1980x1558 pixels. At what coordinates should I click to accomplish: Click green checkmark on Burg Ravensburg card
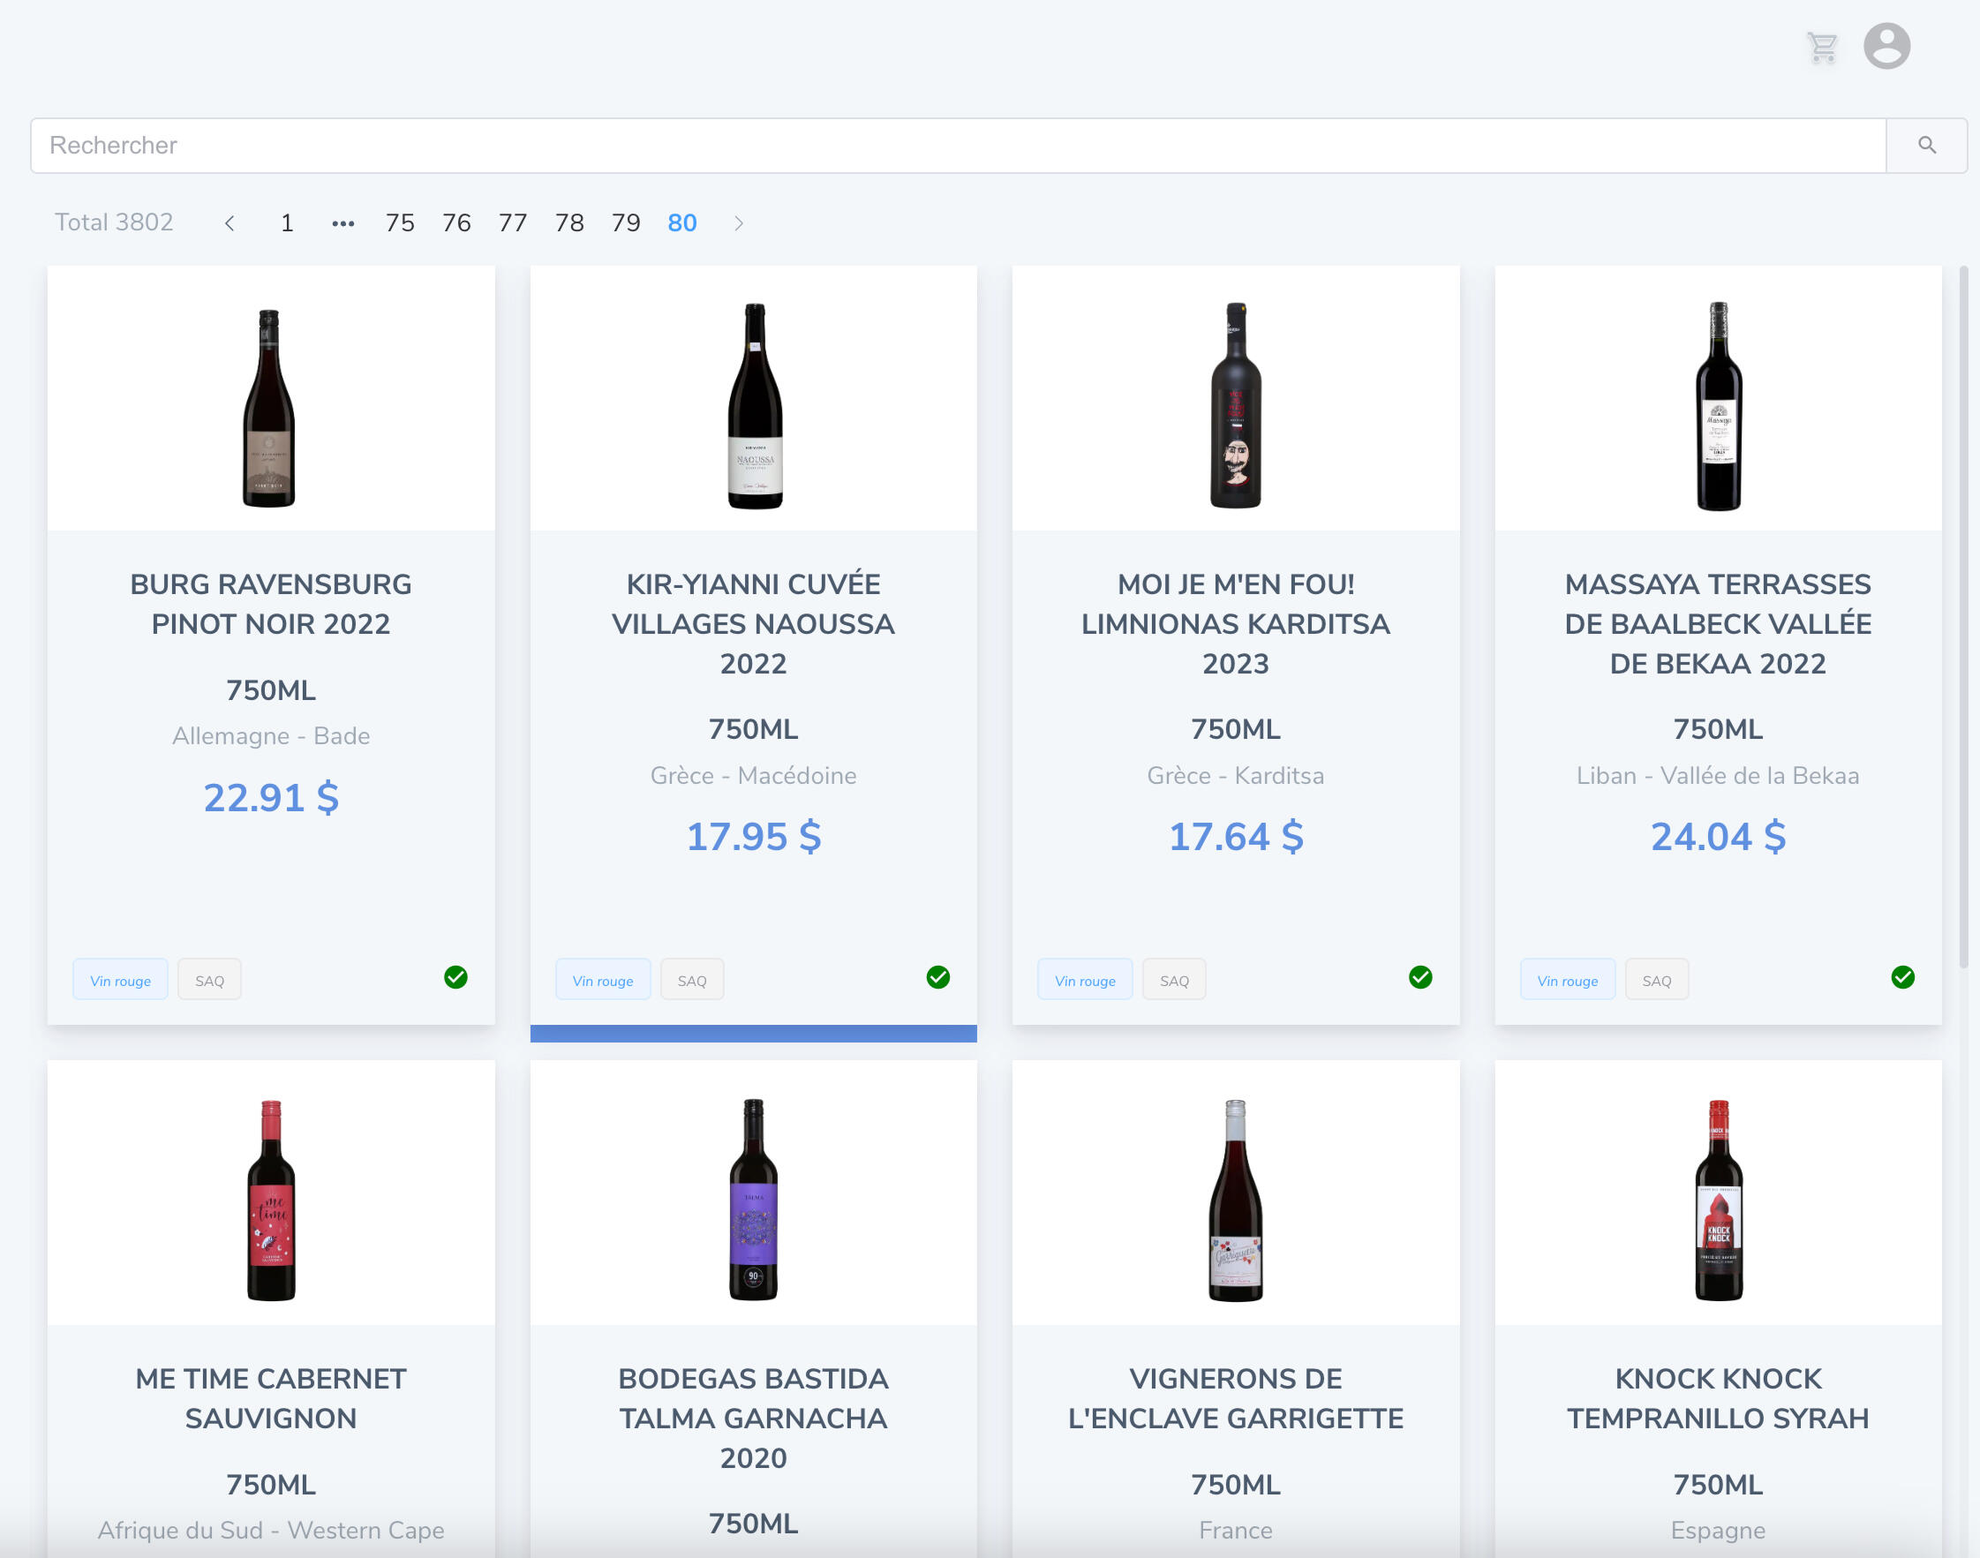(455, 977)
